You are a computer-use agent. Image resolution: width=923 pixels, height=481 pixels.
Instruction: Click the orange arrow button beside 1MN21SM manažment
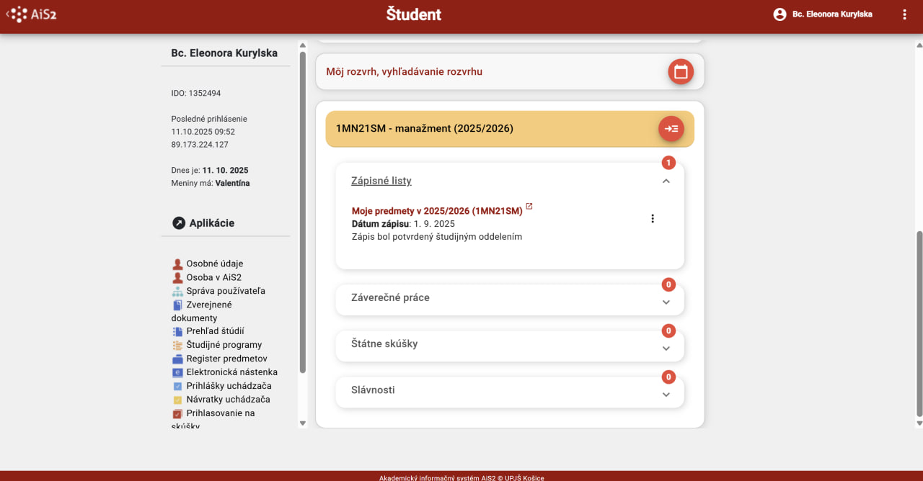tap(671, 129)
